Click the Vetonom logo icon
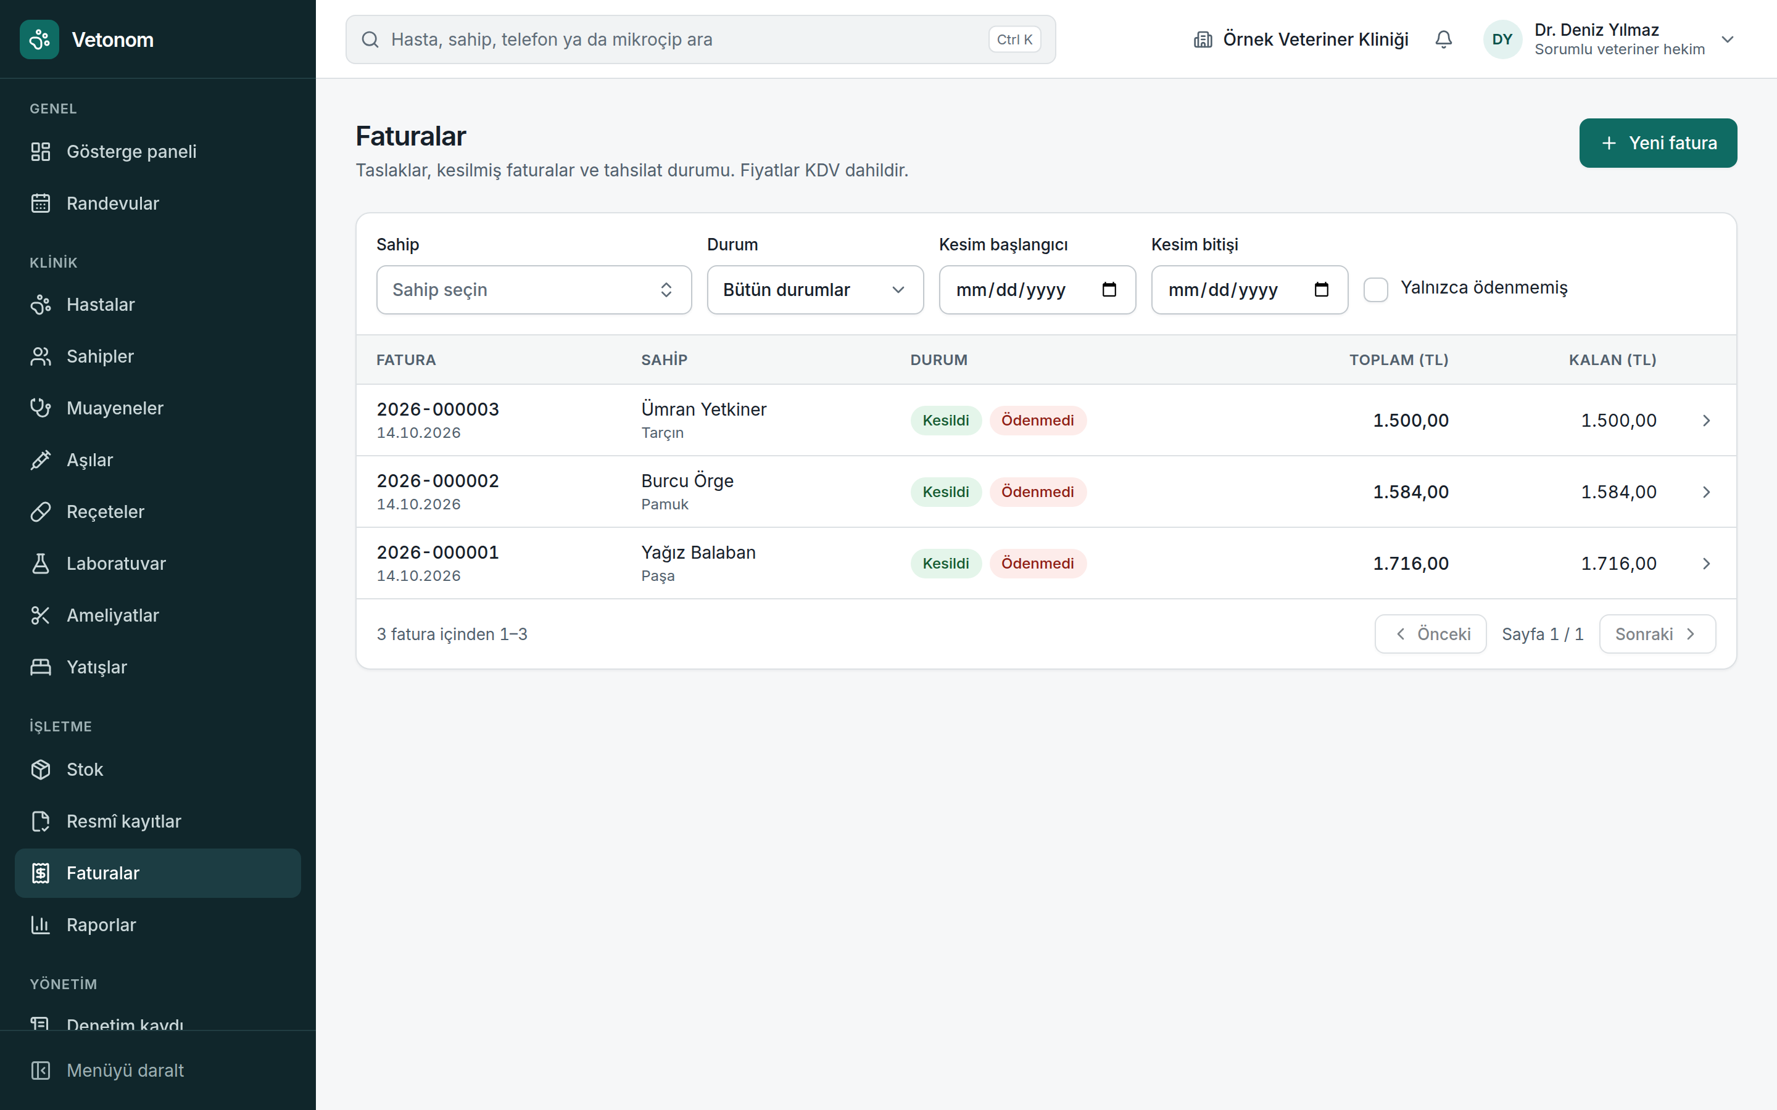 tap(39, 39)
